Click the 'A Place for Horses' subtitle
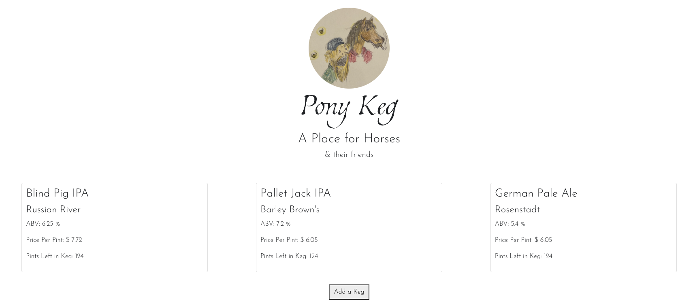Image resolution: width=695 pixels, height=307 pixels. click(x=349, y=139)
